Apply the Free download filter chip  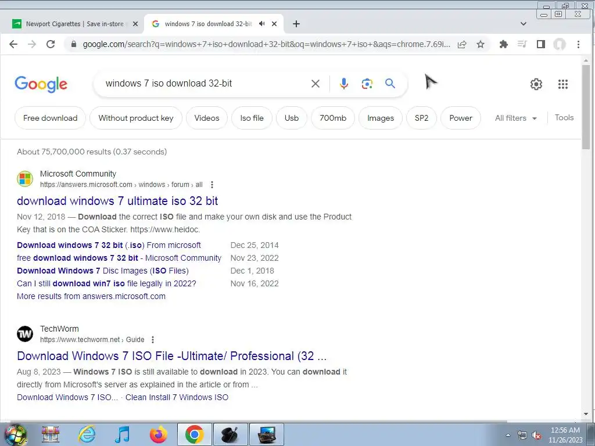coord(50,118)
